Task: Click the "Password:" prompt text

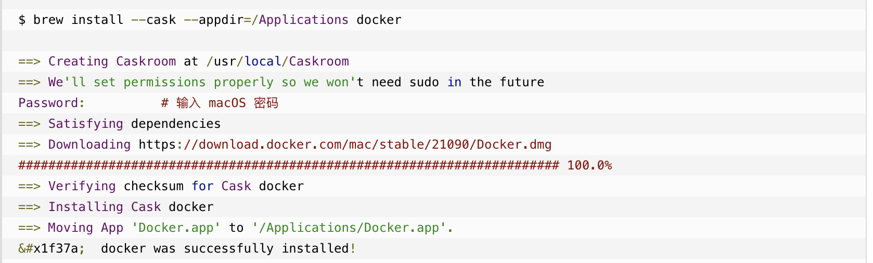Action: (52, 103)
